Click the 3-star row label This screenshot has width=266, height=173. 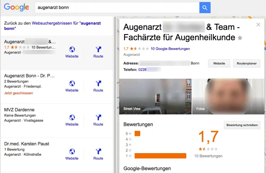click(129, 145)
